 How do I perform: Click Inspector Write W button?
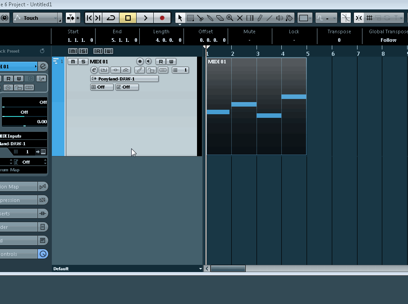tap(19, 79)
